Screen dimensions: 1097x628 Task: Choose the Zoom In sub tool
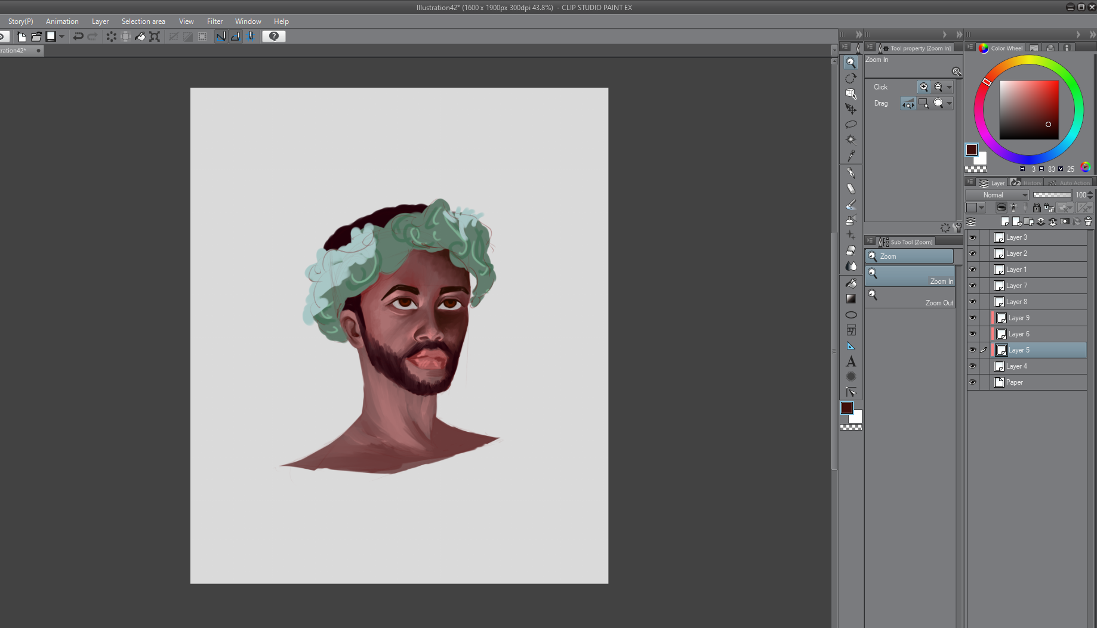pyautogui.click(x=910, y=276)
